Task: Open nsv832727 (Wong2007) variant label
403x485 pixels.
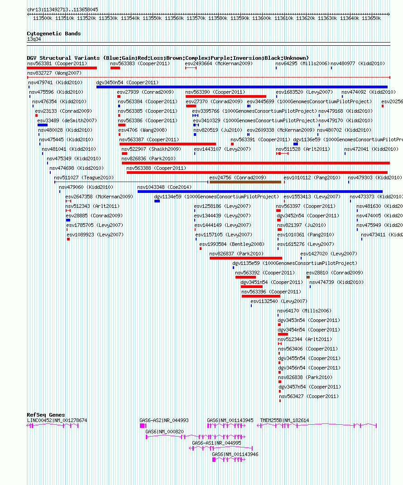Action: tap(54, 73)
